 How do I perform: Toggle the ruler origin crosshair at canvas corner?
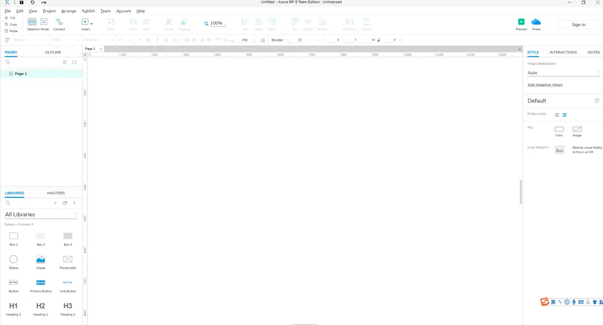tap(85, 55)
